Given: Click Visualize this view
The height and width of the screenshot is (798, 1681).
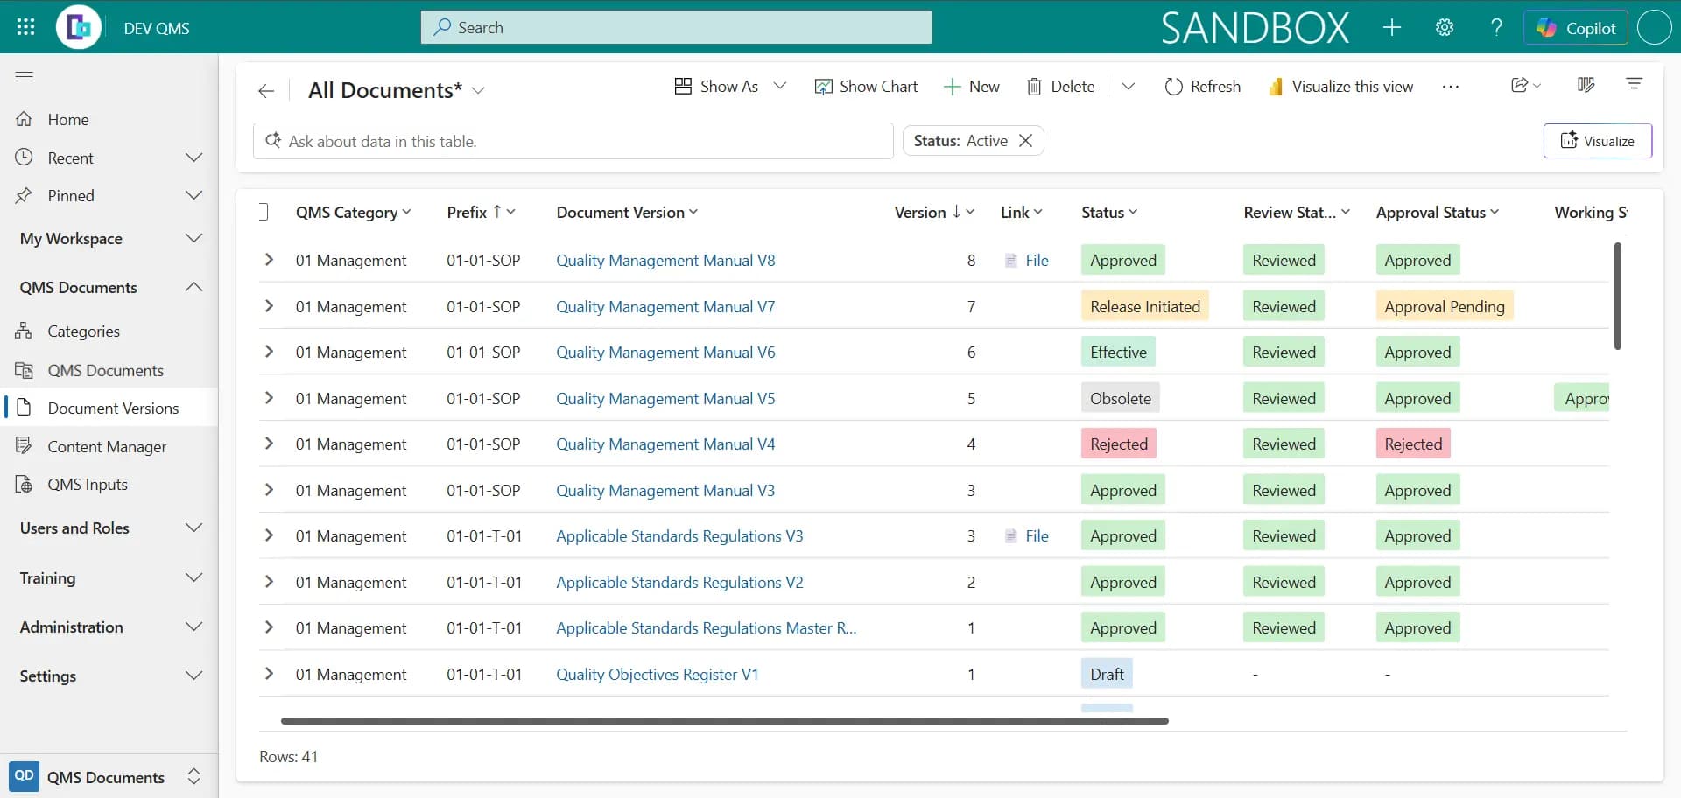Looking at the screenshot, I should pos(1340,87).
